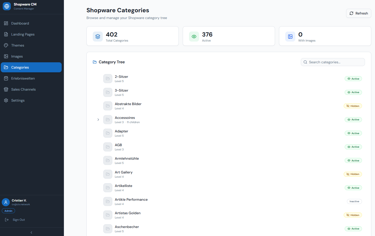Click the Active badge for Adapter
375x236 pixels.
point(353,133)
